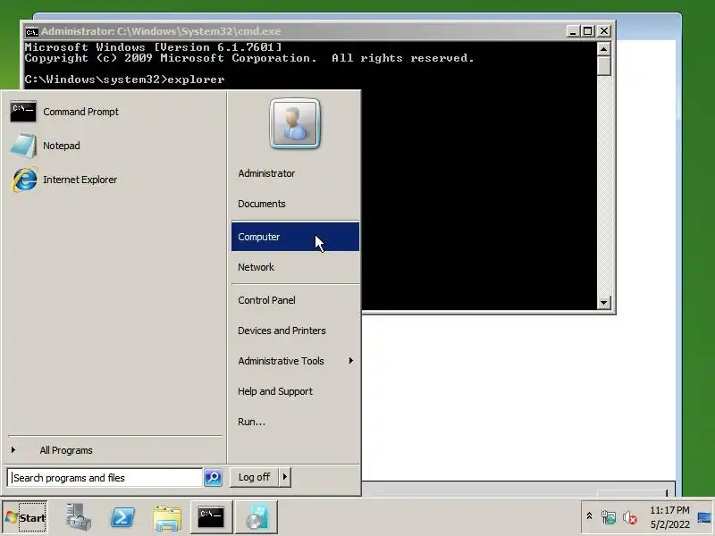Open Computer from the Start menu
This screenshot has width=715, height=536.
coord(295,237)
